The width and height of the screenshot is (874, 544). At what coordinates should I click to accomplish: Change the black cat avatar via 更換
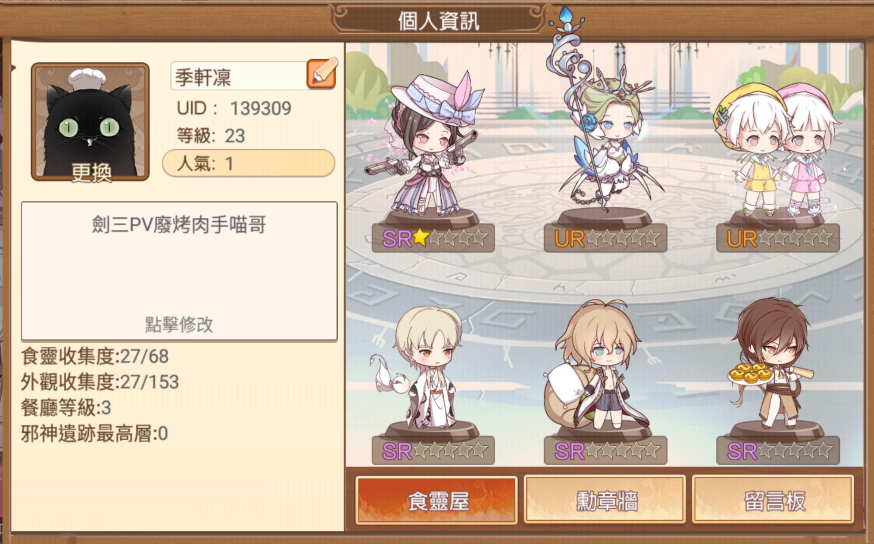90,122
